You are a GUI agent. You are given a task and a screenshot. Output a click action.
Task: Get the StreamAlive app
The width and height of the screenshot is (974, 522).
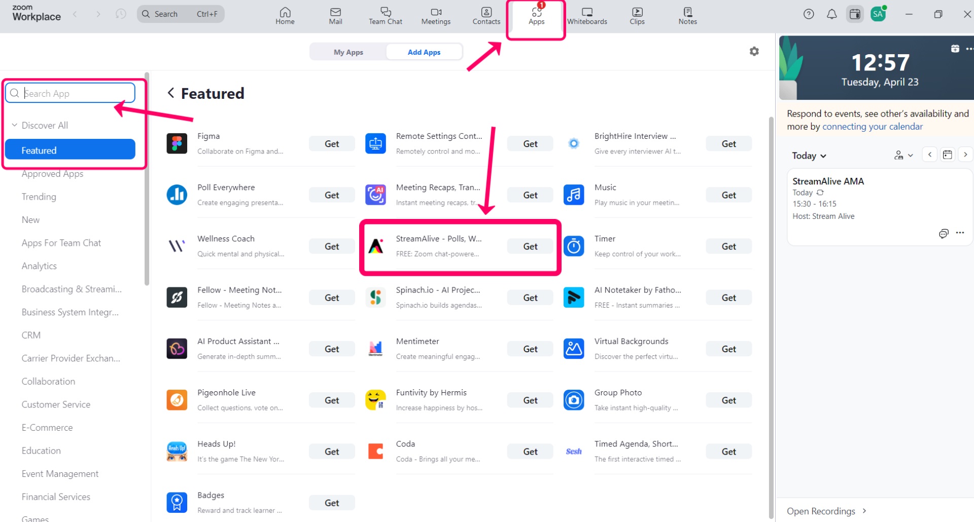point(530,246)
